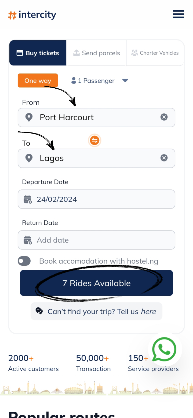Click the Can't find your trip link

96,311
